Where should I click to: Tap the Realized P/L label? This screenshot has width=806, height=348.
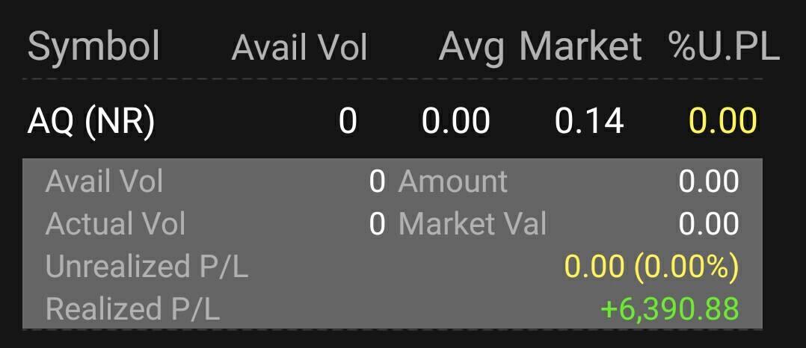pos(132,309)
